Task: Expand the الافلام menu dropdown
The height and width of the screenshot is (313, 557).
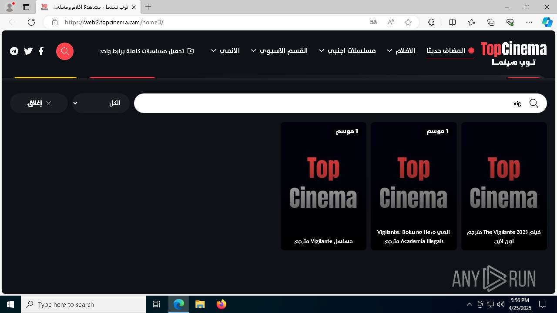Action: (x=401, y=51)
